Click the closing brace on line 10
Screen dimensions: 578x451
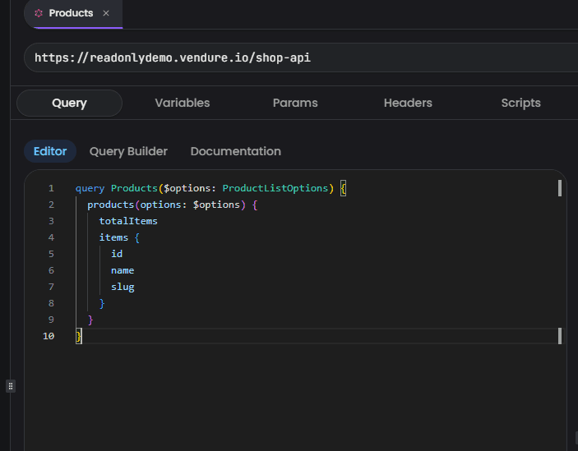pos(78,337)
